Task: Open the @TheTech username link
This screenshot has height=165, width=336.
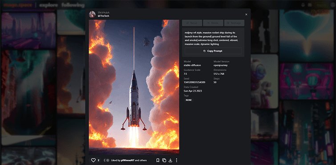Action: [x=104, y=16]
